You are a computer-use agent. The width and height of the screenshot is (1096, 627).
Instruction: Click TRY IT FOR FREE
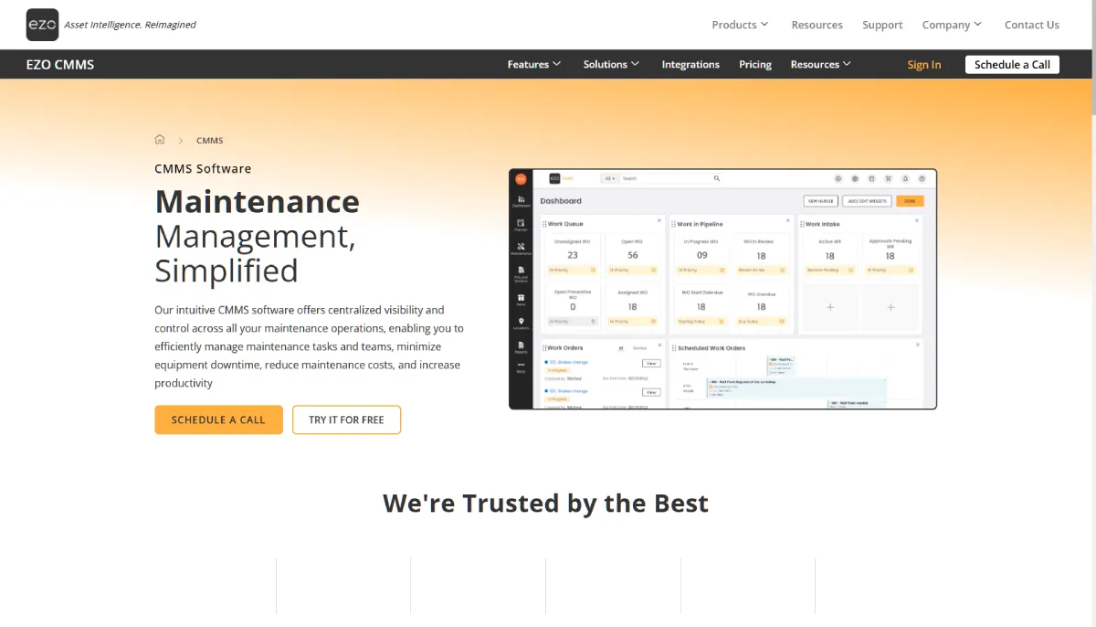tap(346, 420)
